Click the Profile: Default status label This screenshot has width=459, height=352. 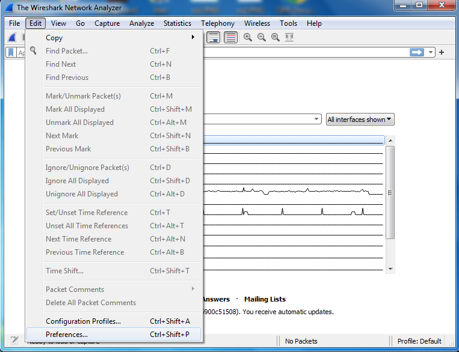pos(419,341)
